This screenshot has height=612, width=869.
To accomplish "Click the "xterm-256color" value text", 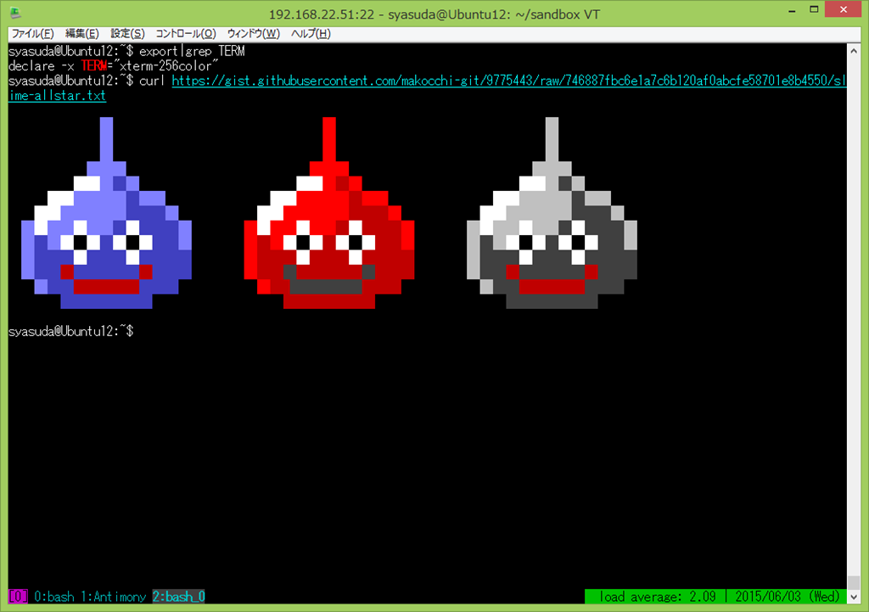I will [166, 66].
